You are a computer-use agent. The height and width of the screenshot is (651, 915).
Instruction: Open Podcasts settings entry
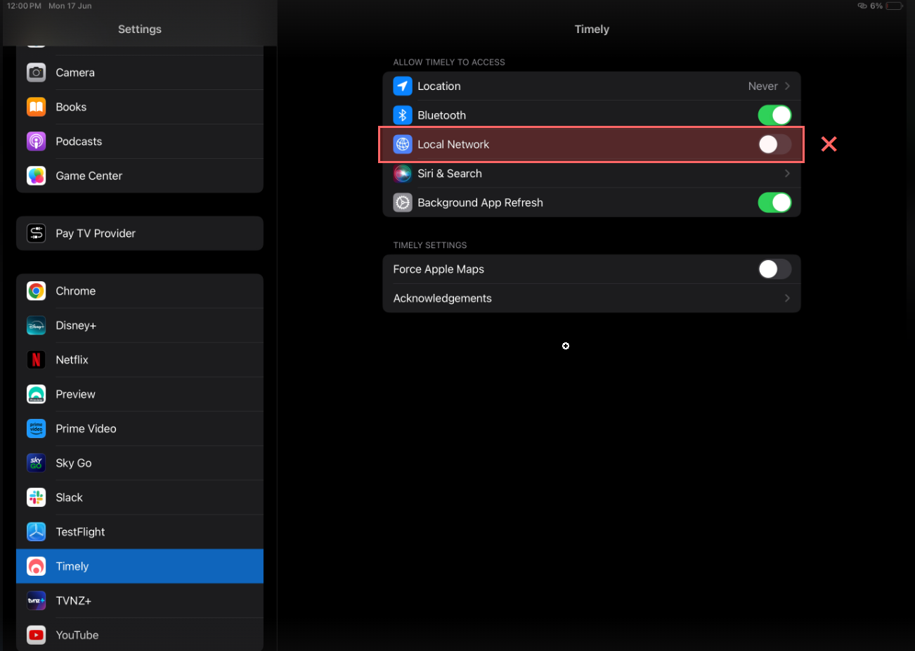(140, 141)
